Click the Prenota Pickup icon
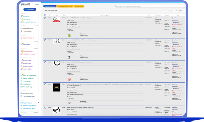204x122 pixels. 22,87
